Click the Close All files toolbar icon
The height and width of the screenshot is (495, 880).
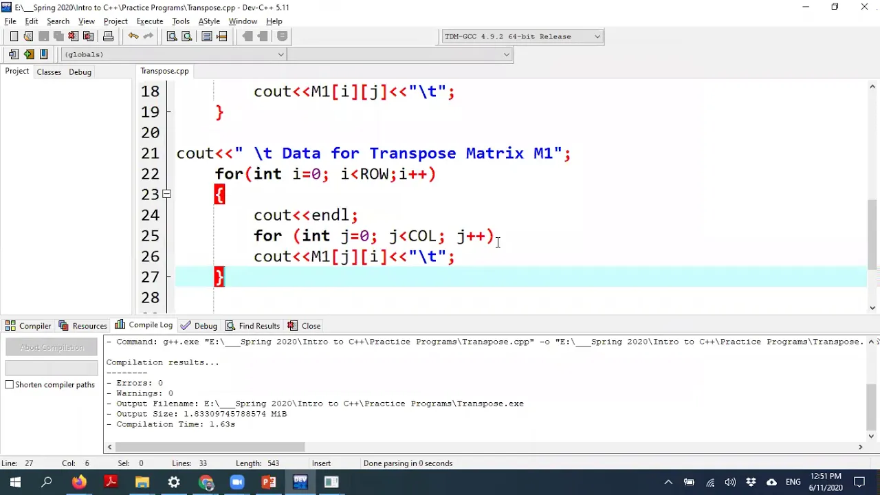[x=88, y=36]
